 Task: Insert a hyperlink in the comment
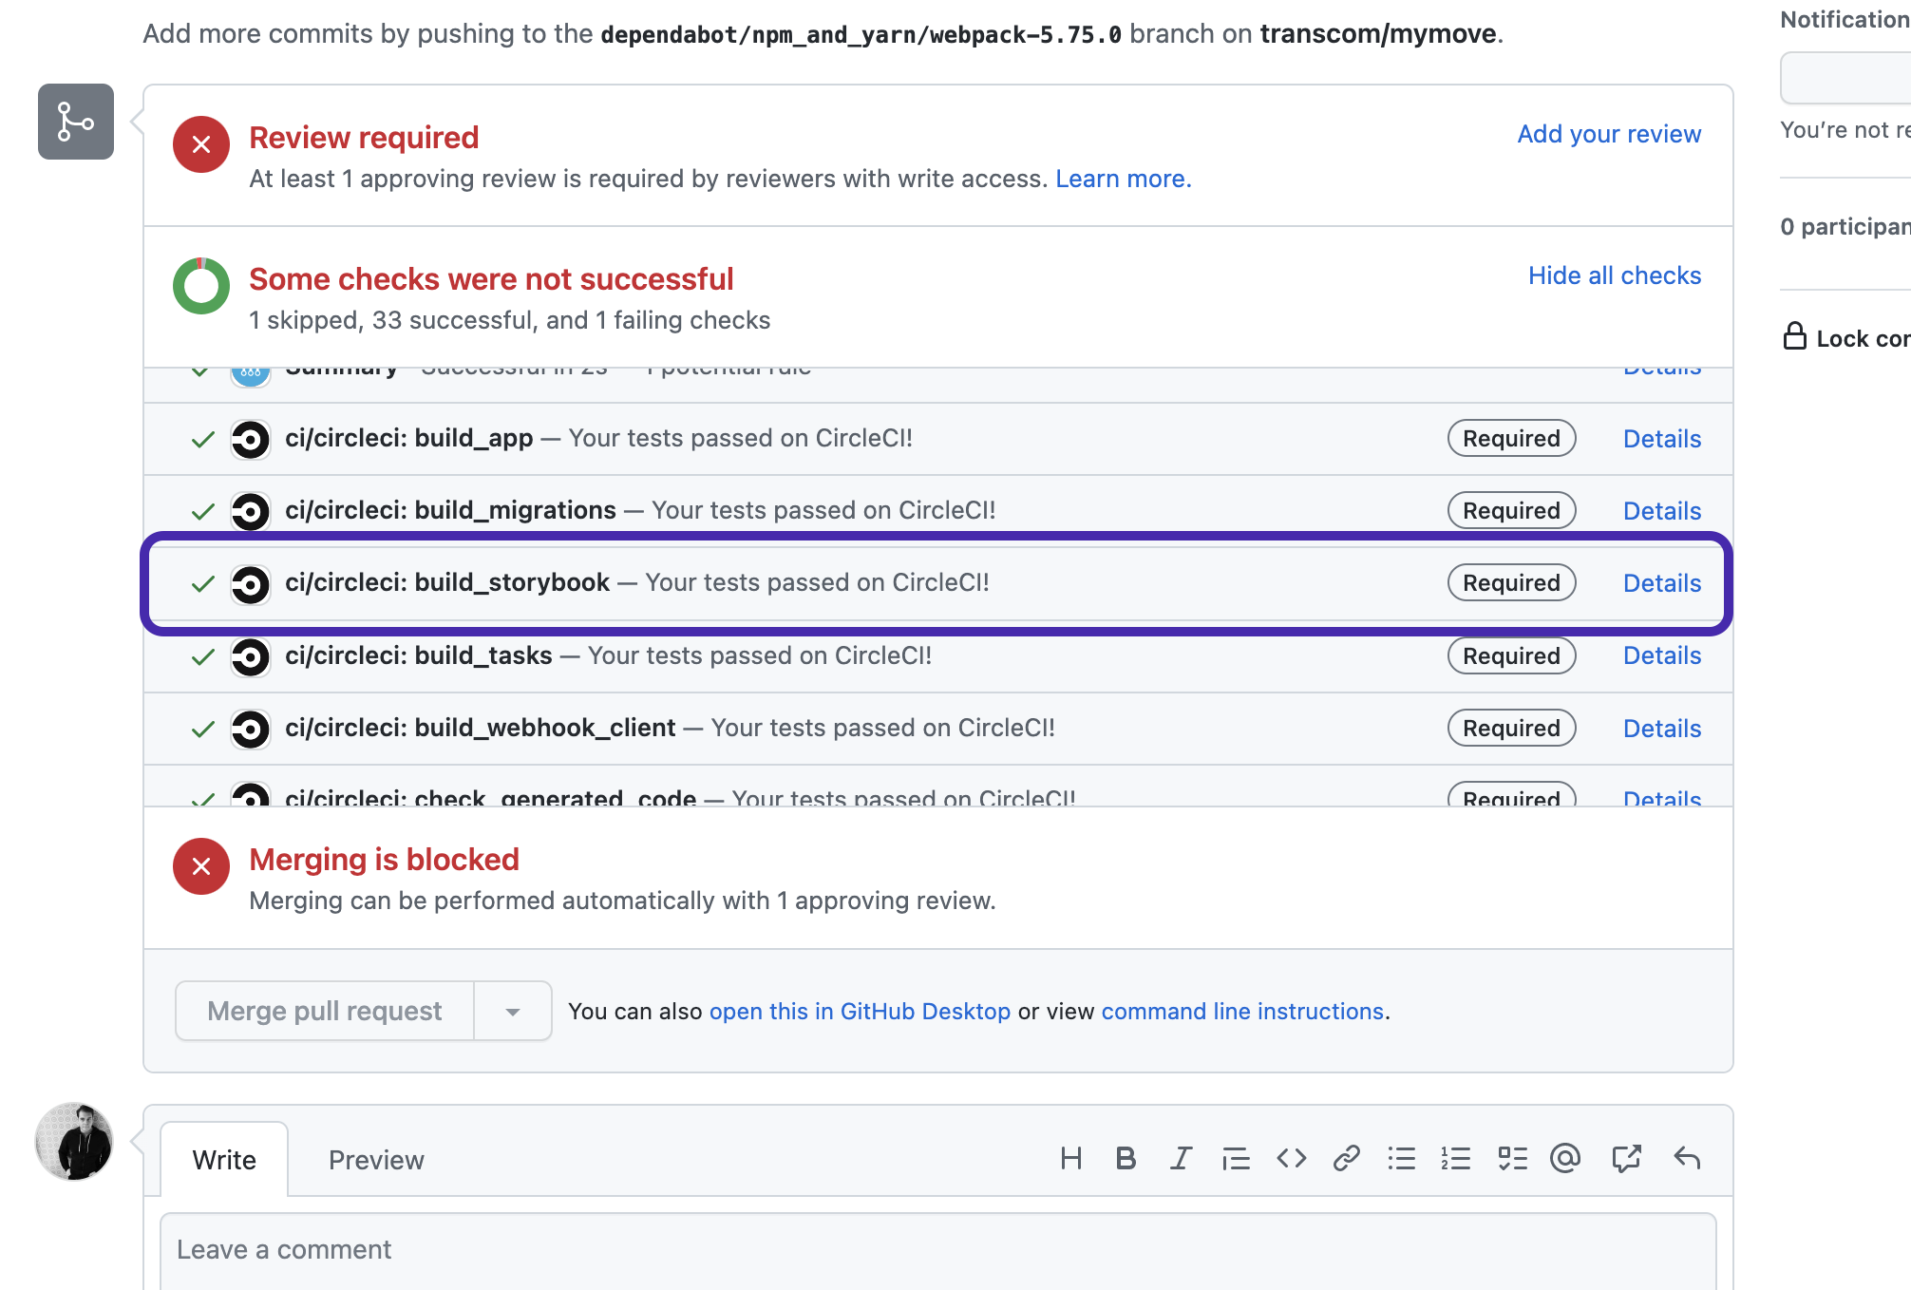point(1346,1158)
